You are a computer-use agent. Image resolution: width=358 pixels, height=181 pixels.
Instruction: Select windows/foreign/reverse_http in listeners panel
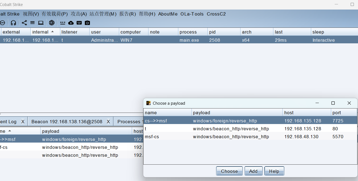click(x=74, y=139)
